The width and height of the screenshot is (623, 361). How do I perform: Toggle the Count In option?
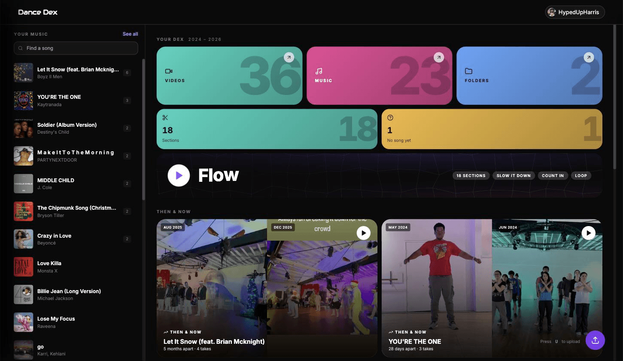[x=553, y=175]
